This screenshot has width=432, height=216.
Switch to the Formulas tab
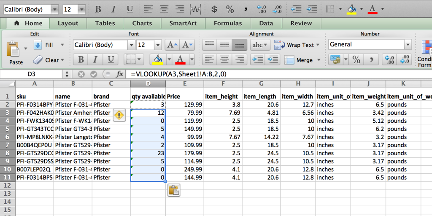pos(228,24)
